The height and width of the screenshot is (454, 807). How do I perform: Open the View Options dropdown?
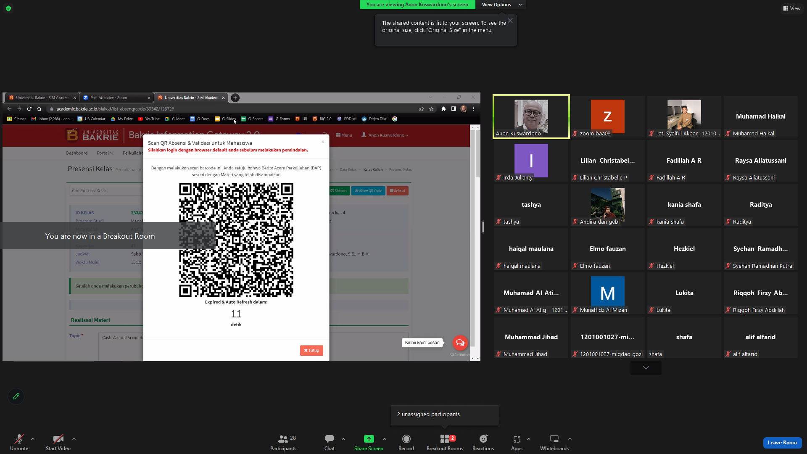coord(501,5)
